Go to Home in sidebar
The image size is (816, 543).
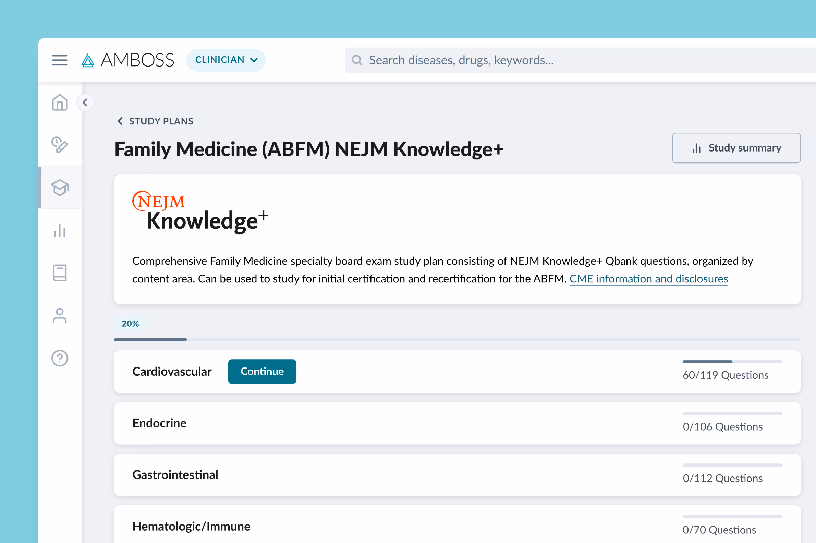click(x=60, y=102)
